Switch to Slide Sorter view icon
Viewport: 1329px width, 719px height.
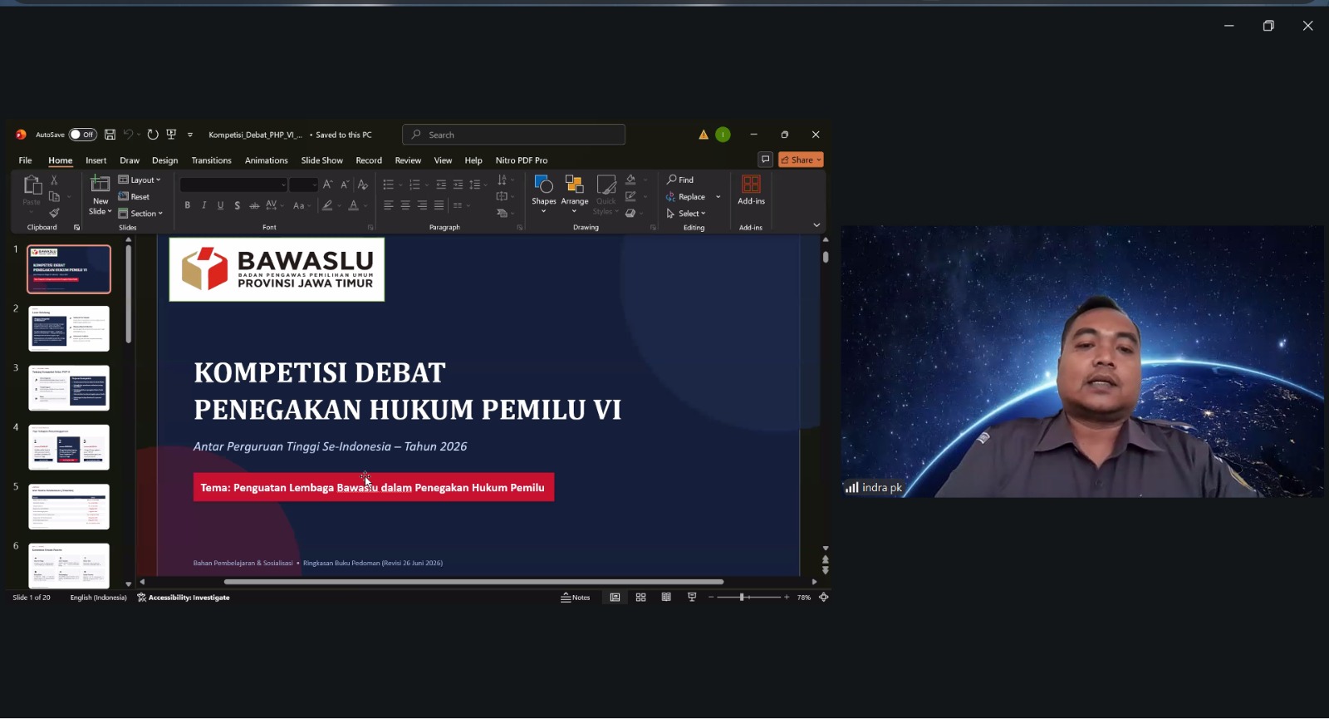tap(640, 598)
